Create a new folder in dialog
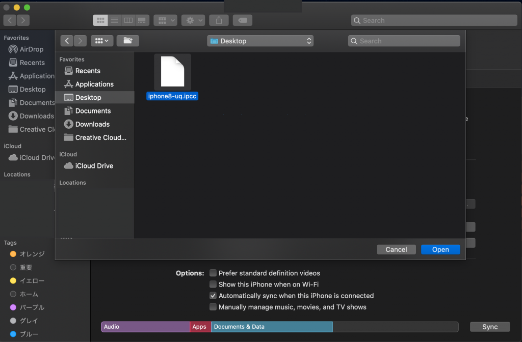Viewport: 522px width, 342px height. (128, 41)
